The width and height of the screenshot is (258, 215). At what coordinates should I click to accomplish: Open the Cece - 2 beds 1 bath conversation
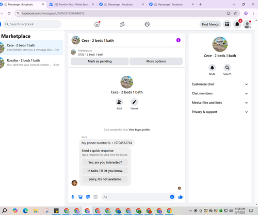click(x=31, y=47)
